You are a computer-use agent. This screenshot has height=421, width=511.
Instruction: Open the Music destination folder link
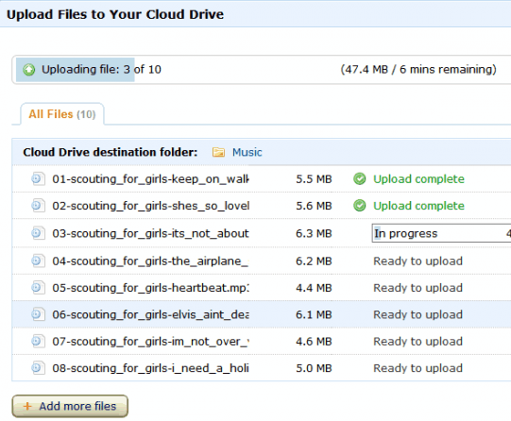pyautogui.click(x=247, y=152)
